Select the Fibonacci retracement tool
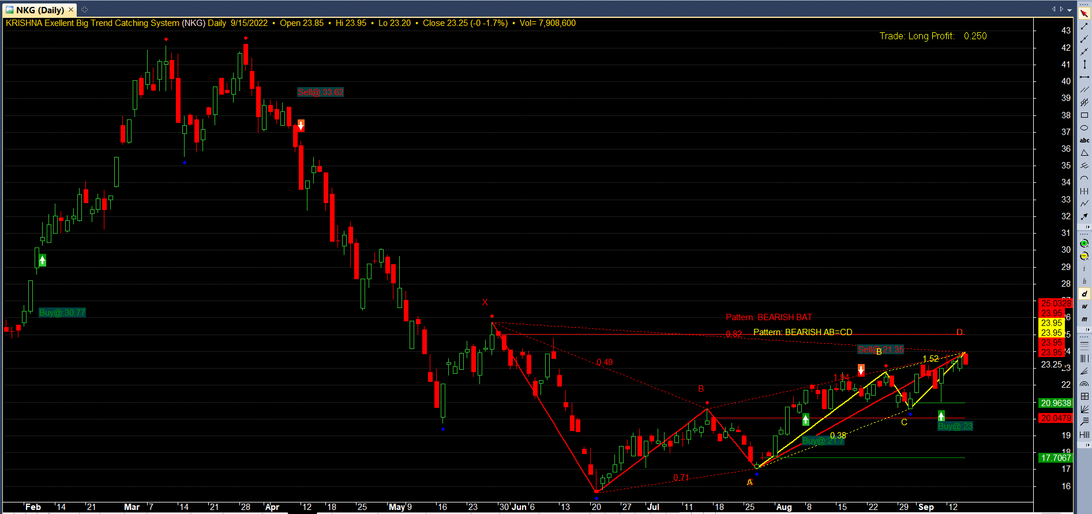1092x514 pixels. click(1085, 346)
